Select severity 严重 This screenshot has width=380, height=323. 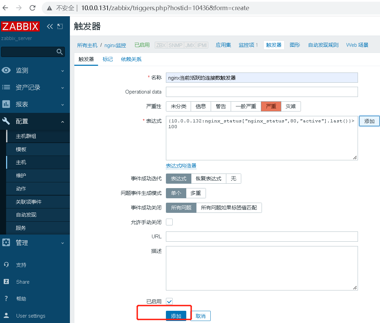271,106
